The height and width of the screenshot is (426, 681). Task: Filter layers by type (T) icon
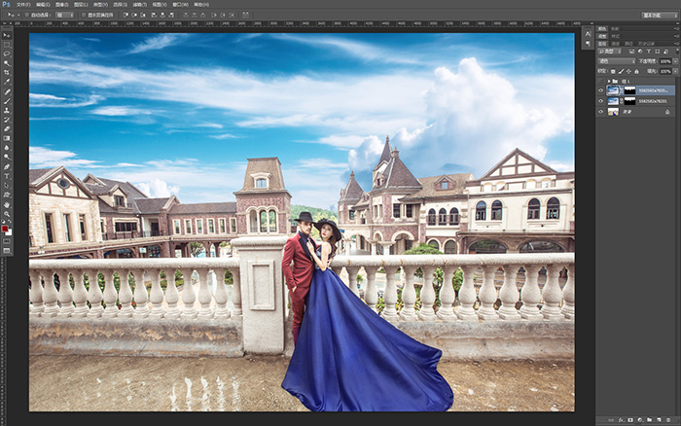[649, 52]
